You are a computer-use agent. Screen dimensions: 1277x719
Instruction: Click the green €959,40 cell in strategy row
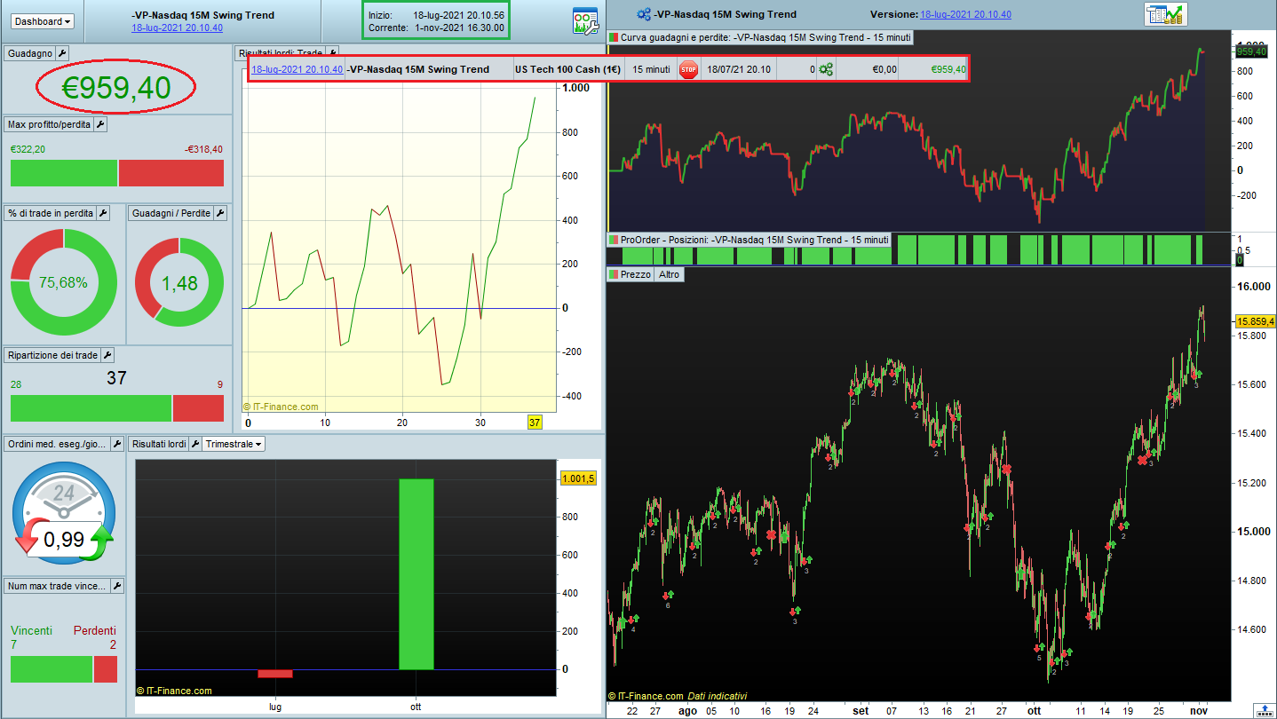coord(932,69)
